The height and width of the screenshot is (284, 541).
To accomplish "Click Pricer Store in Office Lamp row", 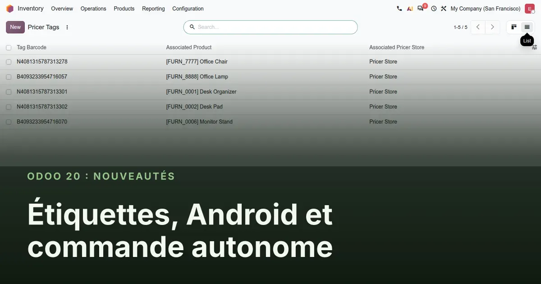I will (x=383, y=77).
